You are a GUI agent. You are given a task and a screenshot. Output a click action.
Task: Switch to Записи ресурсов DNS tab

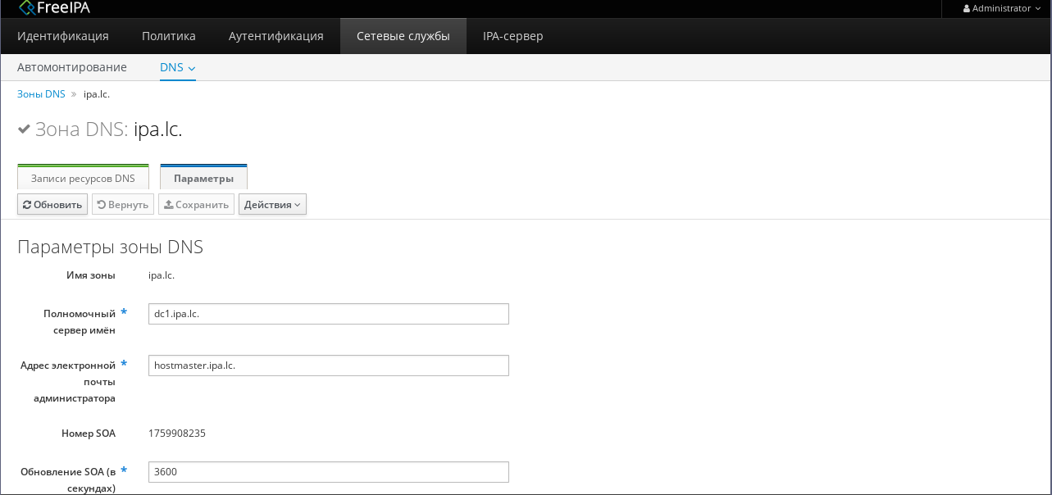pyautogui.click(x=83, y=178)
